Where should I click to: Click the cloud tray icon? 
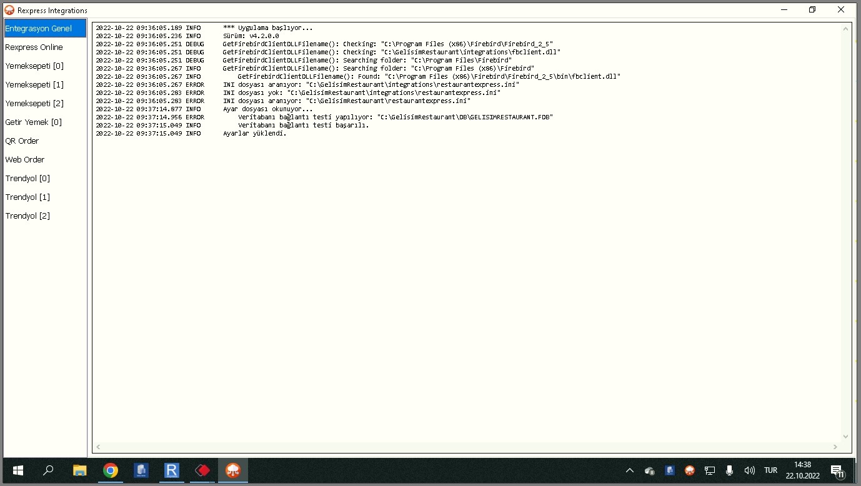[x=650, y=470]
